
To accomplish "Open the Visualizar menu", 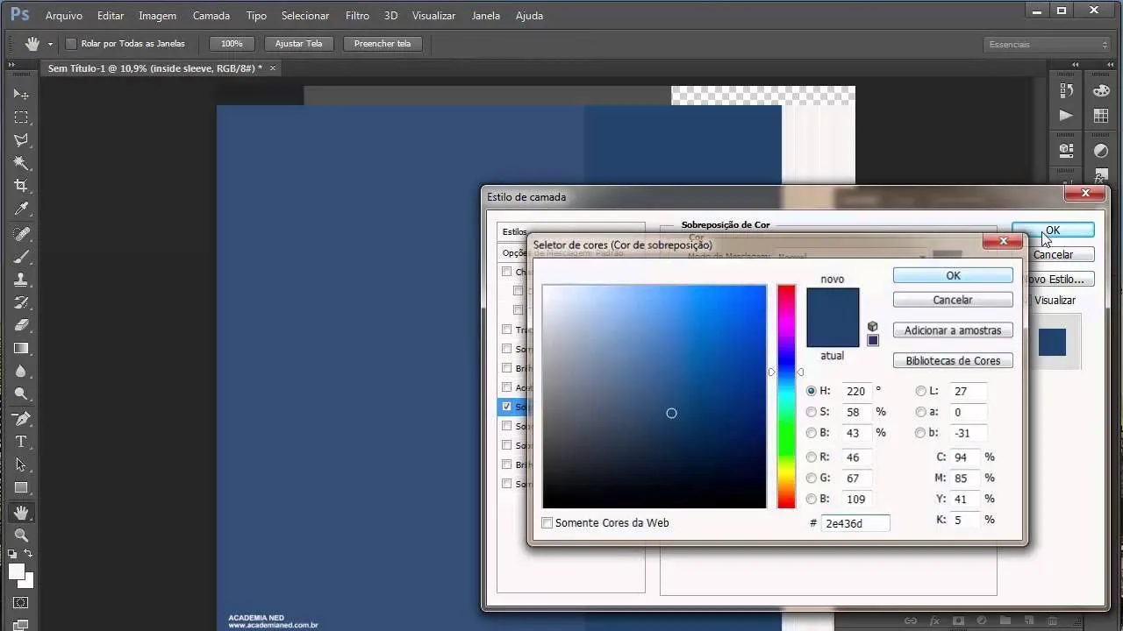I will [x=434, y=16].
